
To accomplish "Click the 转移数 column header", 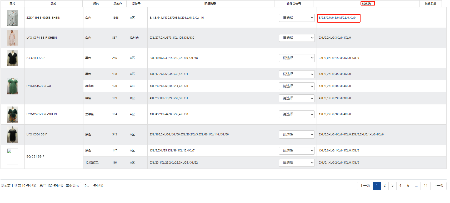I will coord(366,4).
